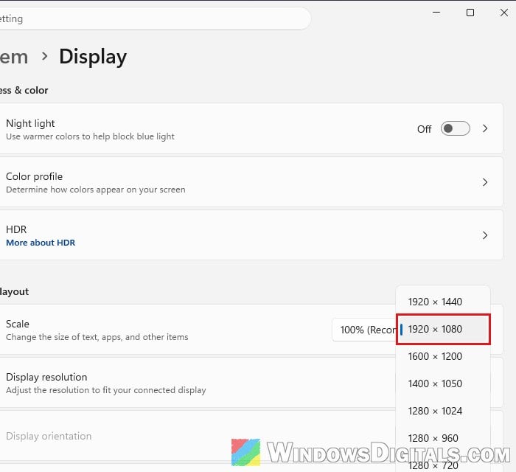The width and height of the screenshot is (516, 472).
Task: Click the Color profile row
Action: pyautogui.click(x=251, y=182)
